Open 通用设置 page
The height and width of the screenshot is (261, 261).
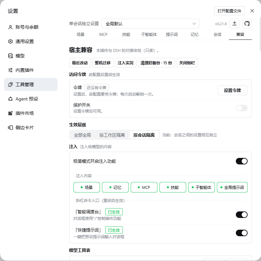31,41
